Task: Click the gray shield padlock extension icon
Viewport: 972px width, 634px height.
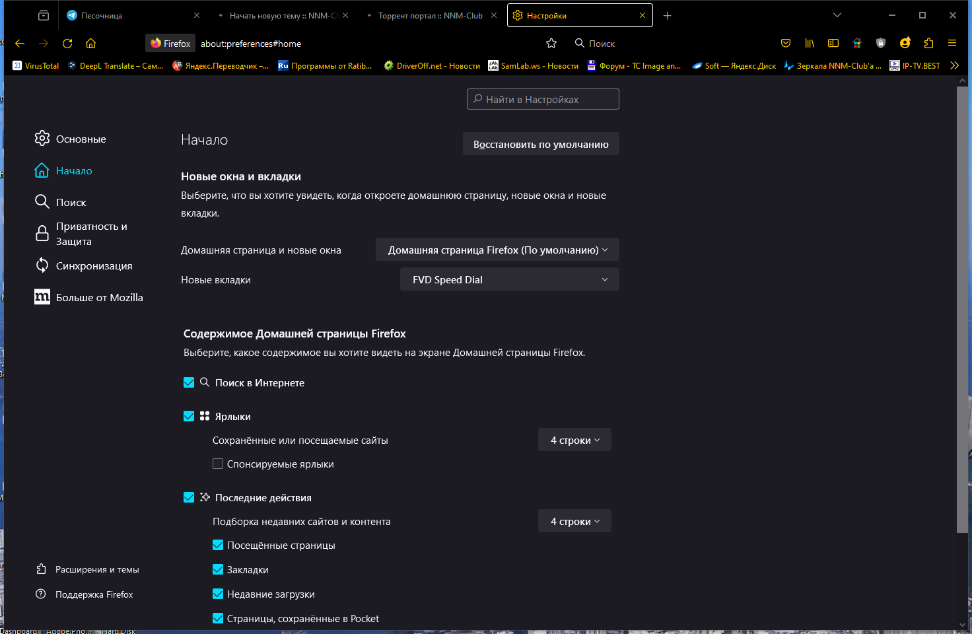Action: [881, 44]
